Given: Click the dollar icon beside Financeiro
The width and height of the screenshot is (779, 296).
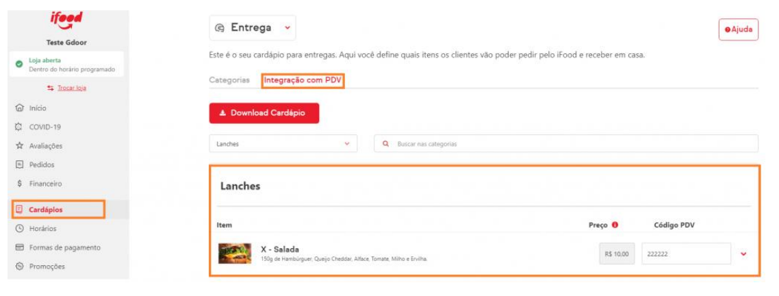Looking at the screenshot, I should 19,184.
